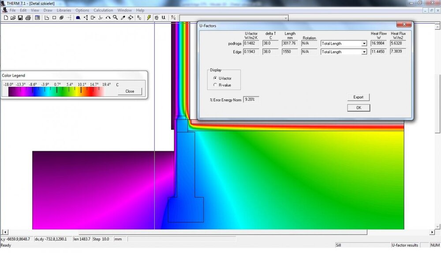Open the Calculation menu
The width and height of the screenshot is (441, 253).
coord(103,10)
